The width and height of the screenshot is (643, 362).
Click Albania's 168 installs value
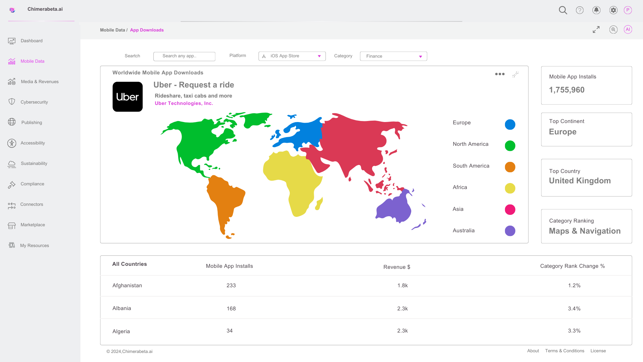tap(231, 309)
